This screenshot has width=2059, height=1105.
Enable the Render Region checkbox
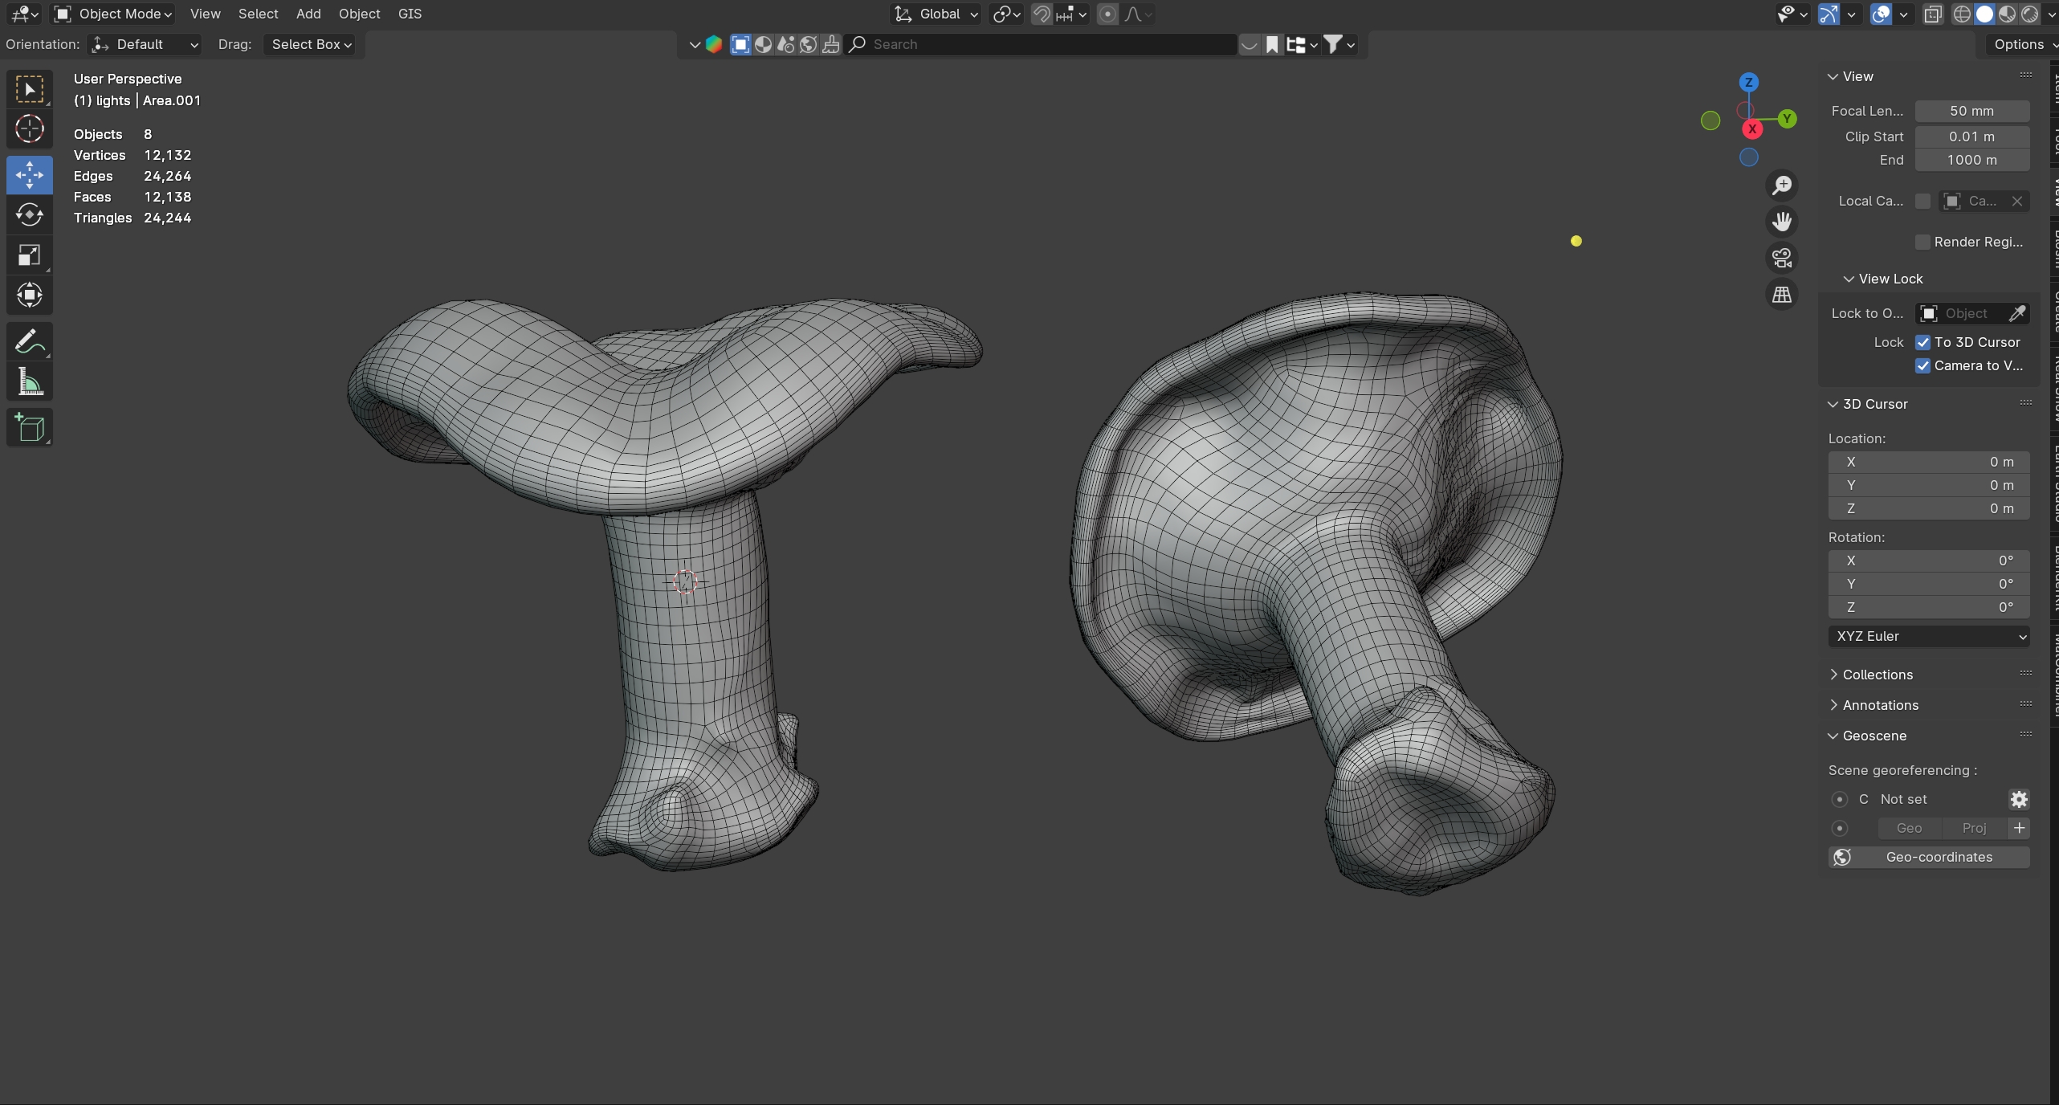coord(1923,242)
